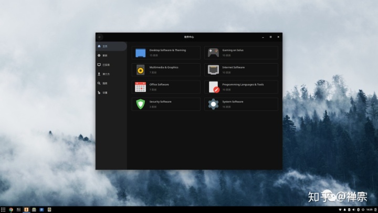Open volume control from the speaker tray icon

click(354, 210)
